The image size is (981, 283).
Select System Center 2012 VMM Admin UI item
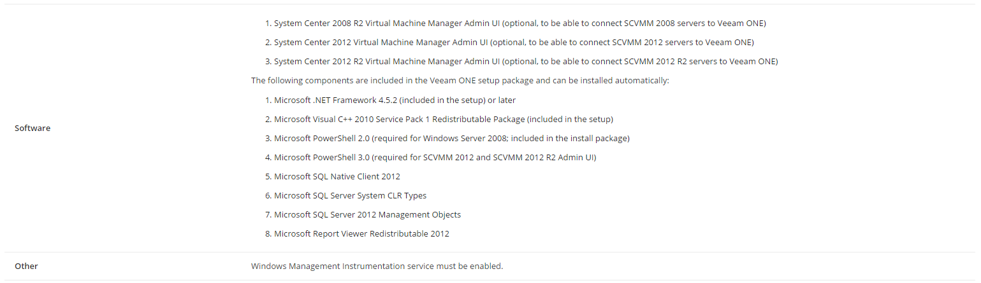pyautogui.click(x=514, y=43)
